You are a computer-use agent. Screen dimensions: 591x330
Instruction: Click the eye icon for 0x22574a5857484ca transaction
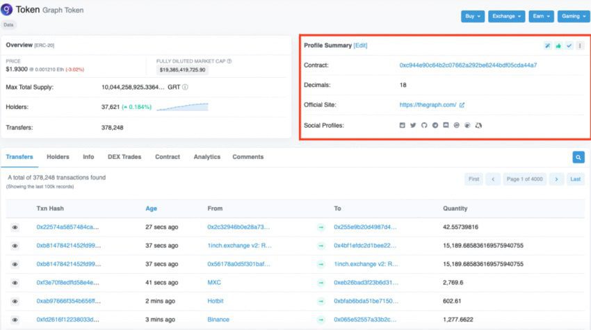[x=15, y=227]
